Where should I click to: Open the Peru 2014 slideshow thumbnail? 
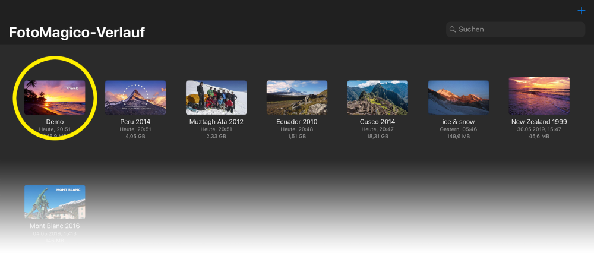point(135,97)
